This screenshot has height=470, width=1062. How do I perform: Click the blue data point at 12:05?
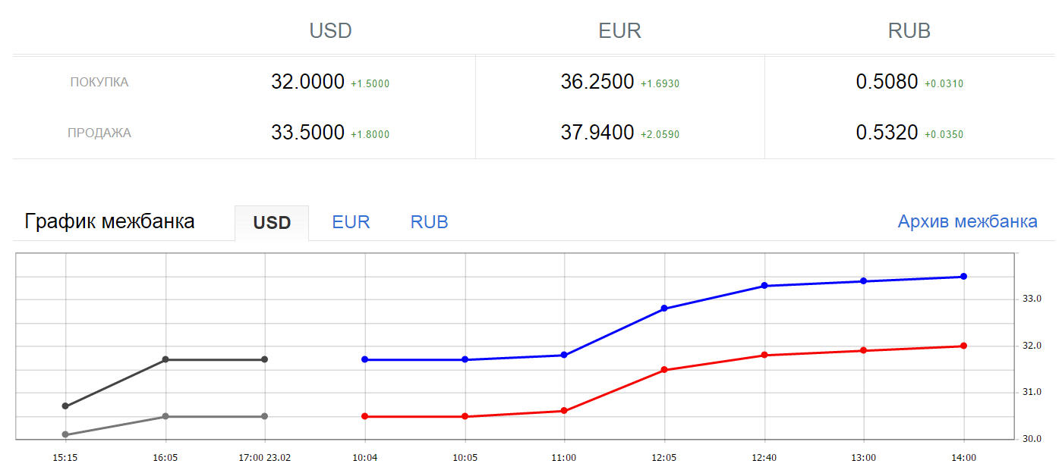(x=664, y=309)
